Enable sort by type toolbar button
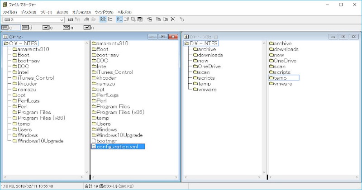 (x=126, y=19)
